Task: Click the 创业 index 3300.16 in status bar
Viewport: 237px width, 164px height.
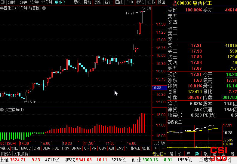Action: 150,160
